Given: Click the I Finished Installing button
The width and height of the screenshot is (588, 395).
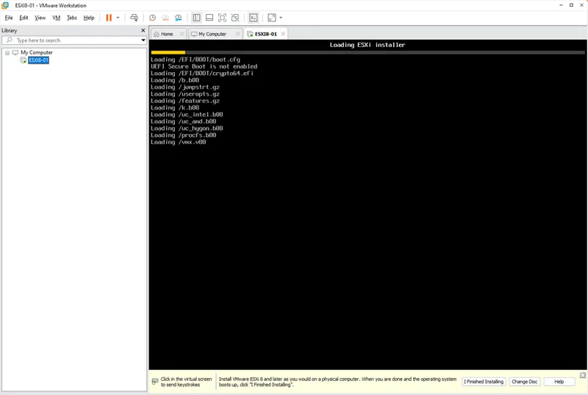Looking at the screenshot, I should (x=484, y=382).
